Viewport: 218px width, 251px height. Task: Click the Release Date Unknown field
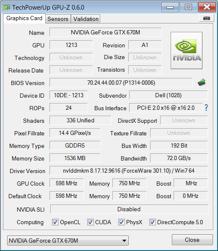click(71, 70)
